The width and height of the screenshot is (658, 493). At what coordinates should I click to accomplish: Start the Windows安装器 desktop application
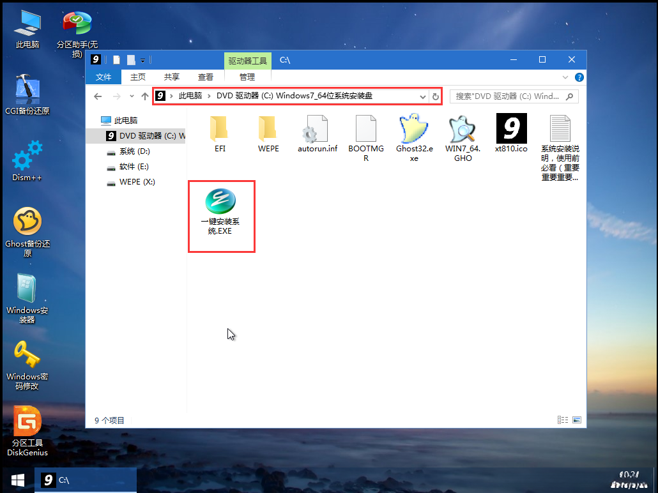pyautogui.click(x=26, y=300)
